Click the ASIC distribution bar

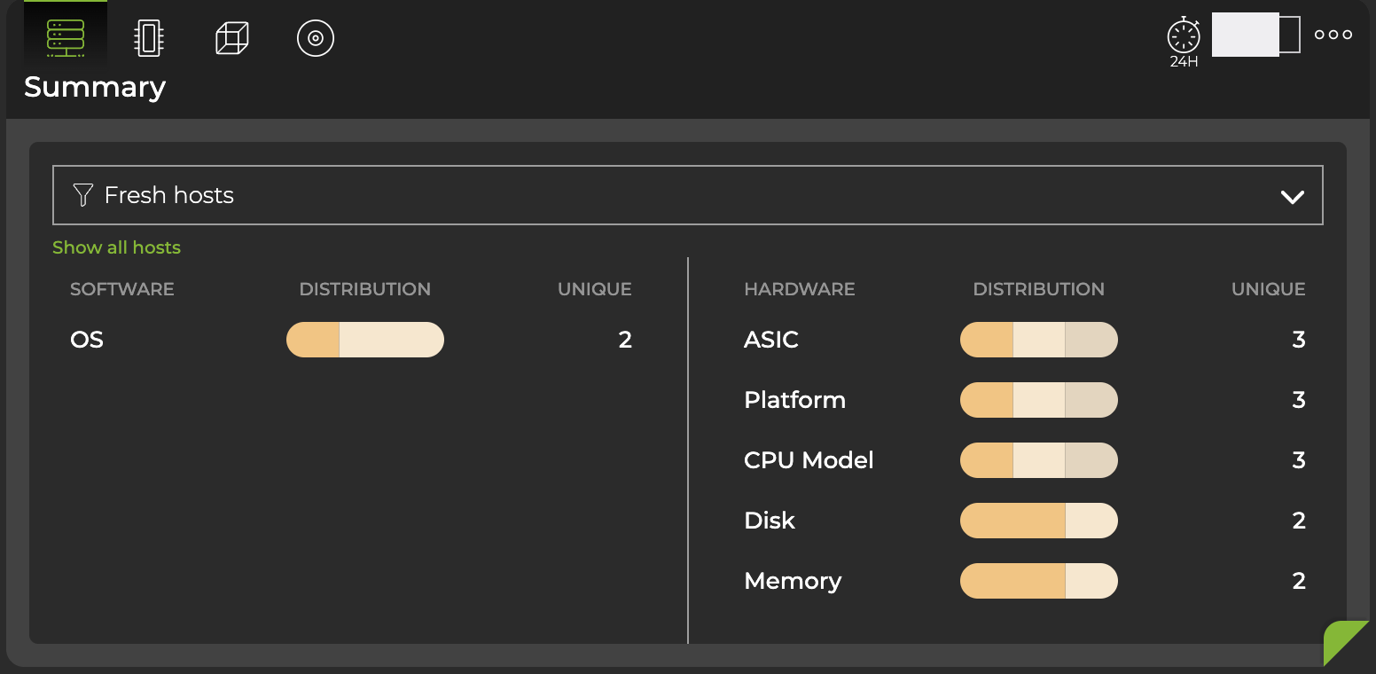[x=1038, y=340]
